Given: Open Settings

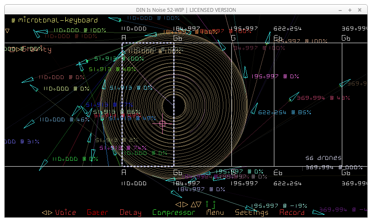Looking at the screenshot, I should point(251,213).
